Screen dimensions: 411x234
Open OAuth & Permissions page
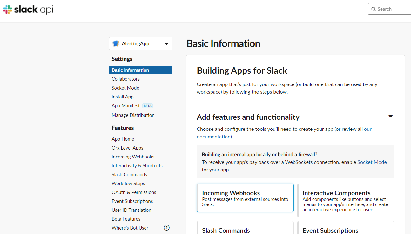(134, 192)
